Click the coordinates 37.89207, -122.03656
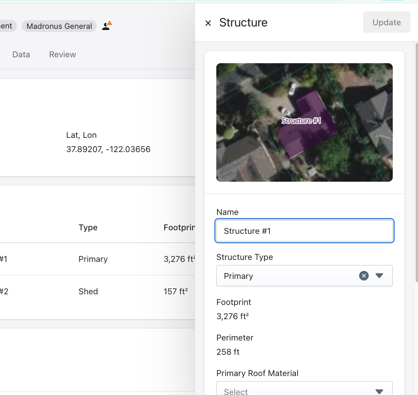Screen dimensions: 418x395 pyautogui.click(x=108, y=149)
